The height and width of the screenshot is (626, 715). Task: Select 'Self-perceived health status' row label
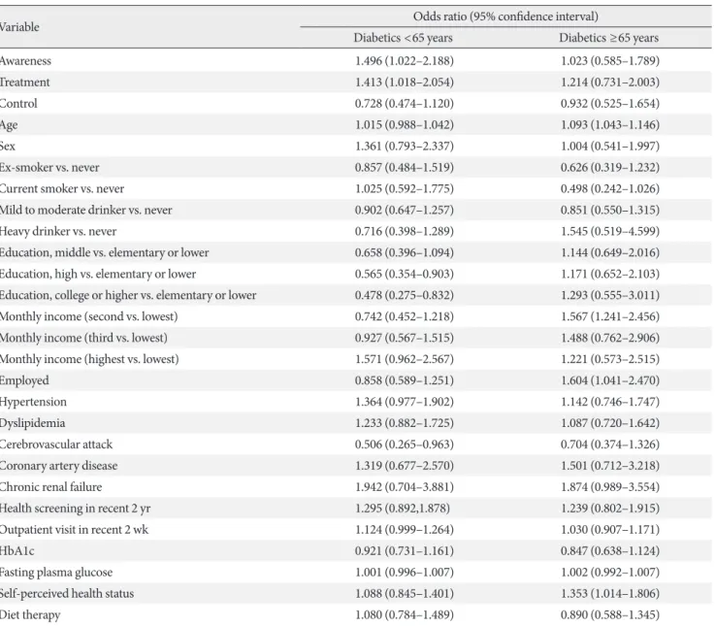point(67,594)
